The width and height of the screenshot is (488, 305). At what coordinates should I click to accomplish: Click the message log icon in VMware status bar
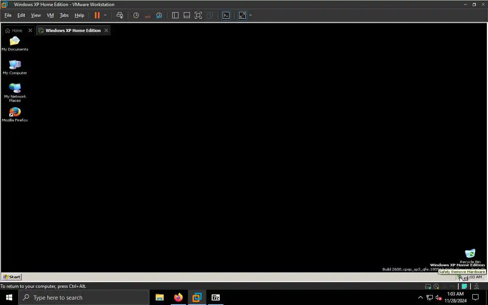coord(464,286)
